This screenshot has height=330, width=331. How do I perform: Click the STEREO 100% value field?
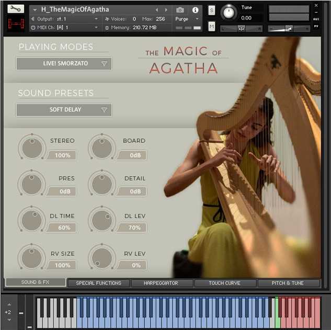point(61,155)
